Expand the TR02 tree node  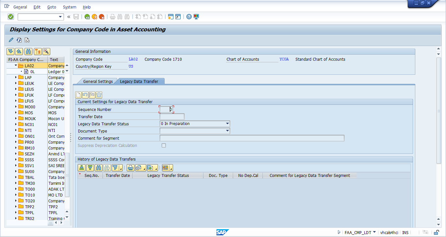[x=16, y=218]
